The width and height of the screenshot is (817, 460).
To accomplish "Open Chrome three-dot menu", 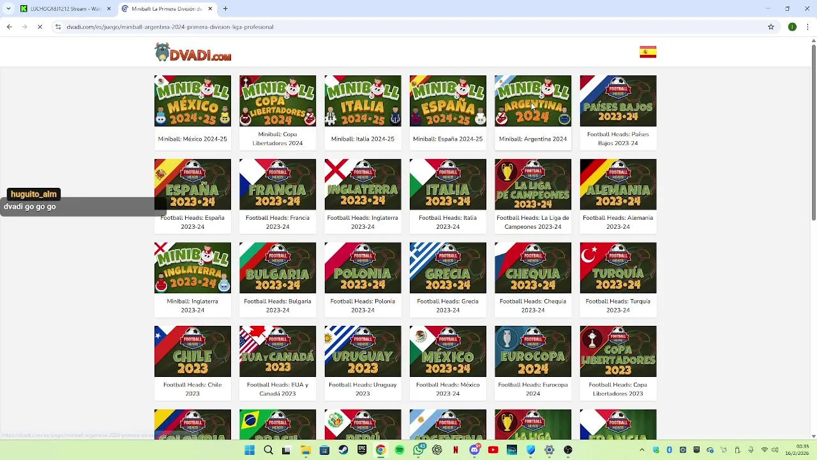I will click(808, 27).
